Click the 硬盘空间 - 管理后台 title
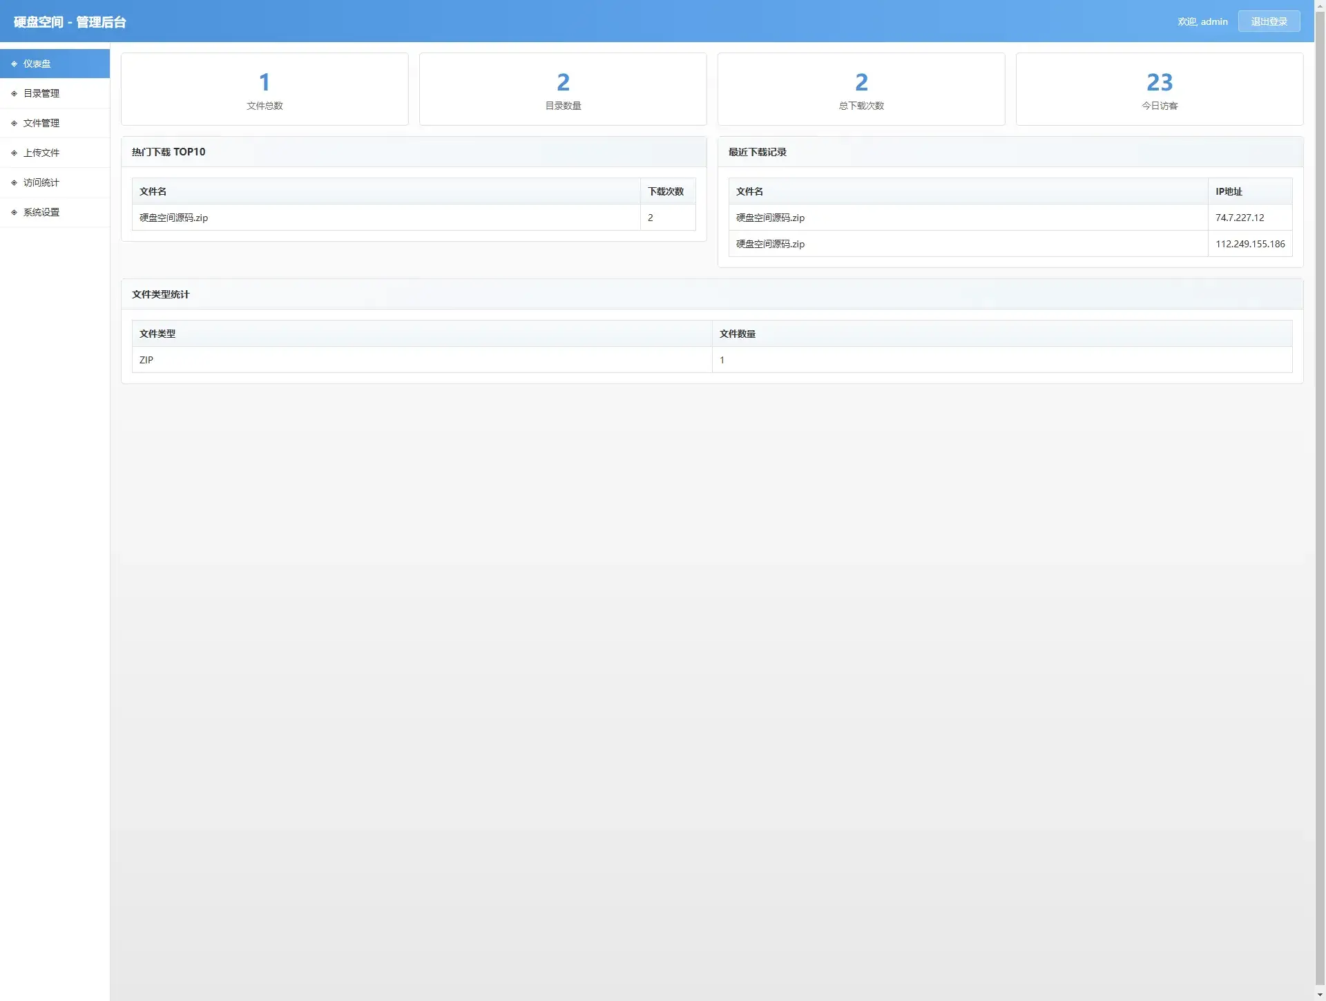This screenshot has height=1001, width=1326. pyautogui.click(x=70, y=22)
